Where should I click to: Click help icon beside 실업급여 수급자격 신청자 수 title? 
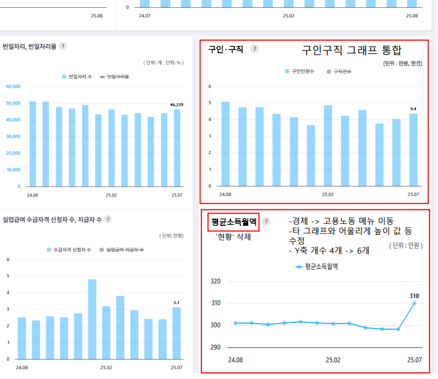[x=108, y=219]
